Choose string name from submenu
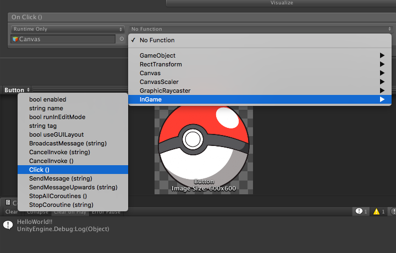 (73, 108)
